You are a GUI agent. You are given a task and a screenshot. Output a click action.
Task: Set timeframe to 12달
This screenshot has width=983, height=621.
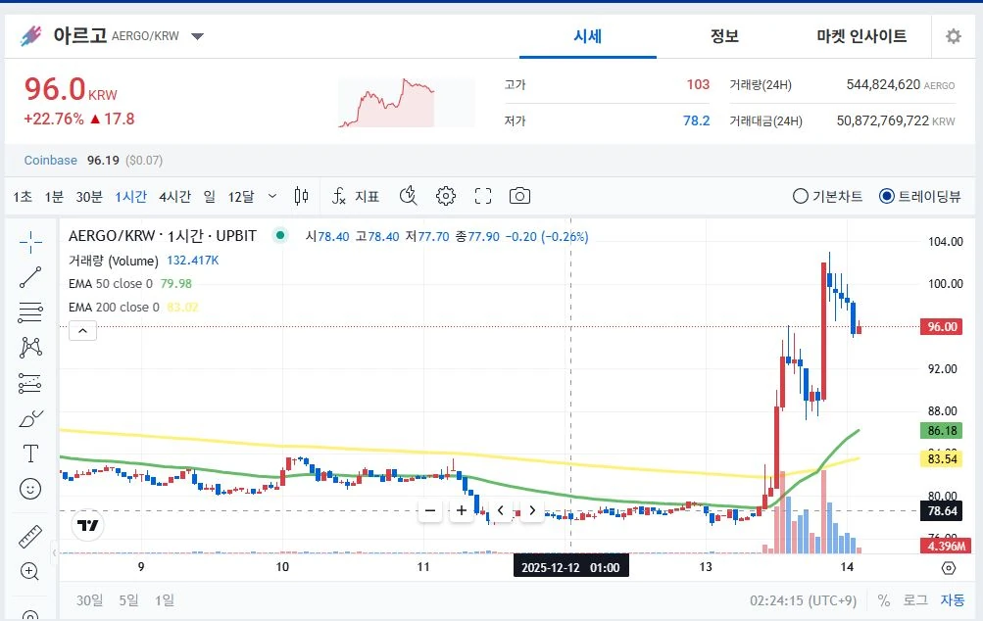(x=241, y=196)
